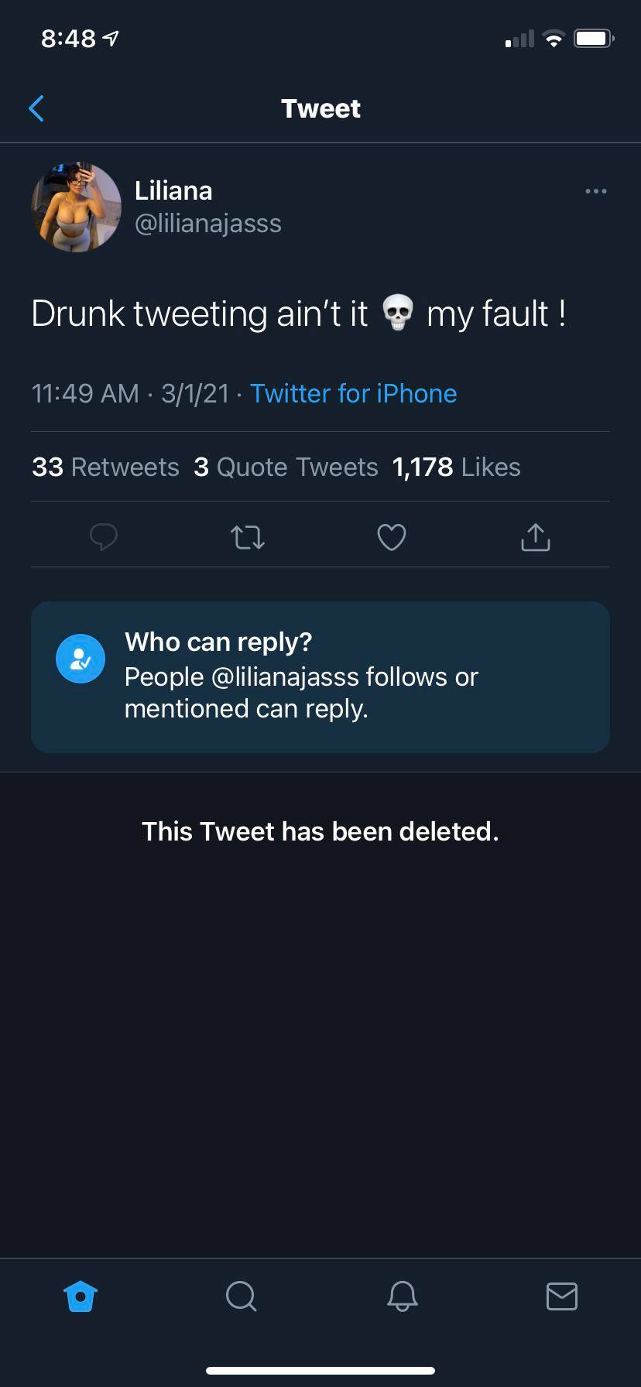The width and height of the screenshot is (641, 1387).
Task: Tap Liliana's profile picture thumbnail
Action: click(x=77, y=207)
